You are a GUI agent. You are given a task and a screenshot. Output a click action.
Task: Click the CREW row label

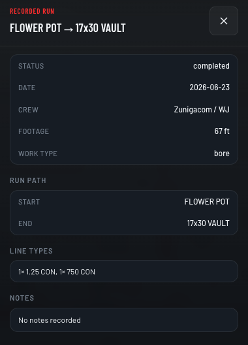pyautogui.click(x=28, y=110)
